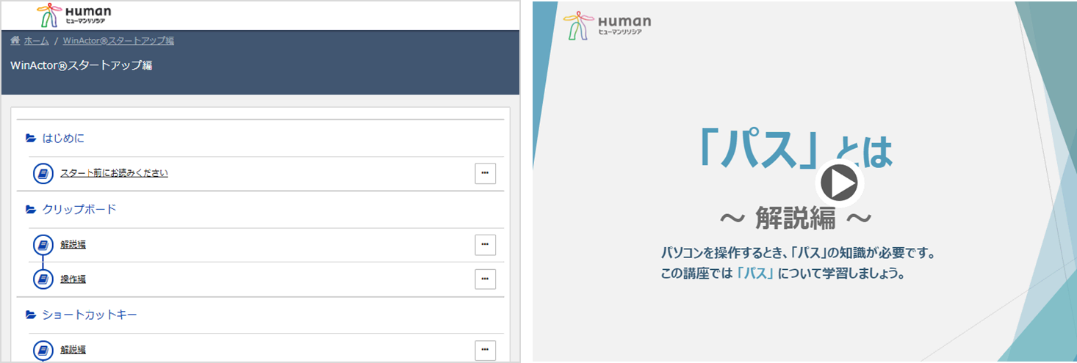Click the WinActor®スタートアップ編 page title
The height and width of the screenshot is (363, 1077).
82,65
